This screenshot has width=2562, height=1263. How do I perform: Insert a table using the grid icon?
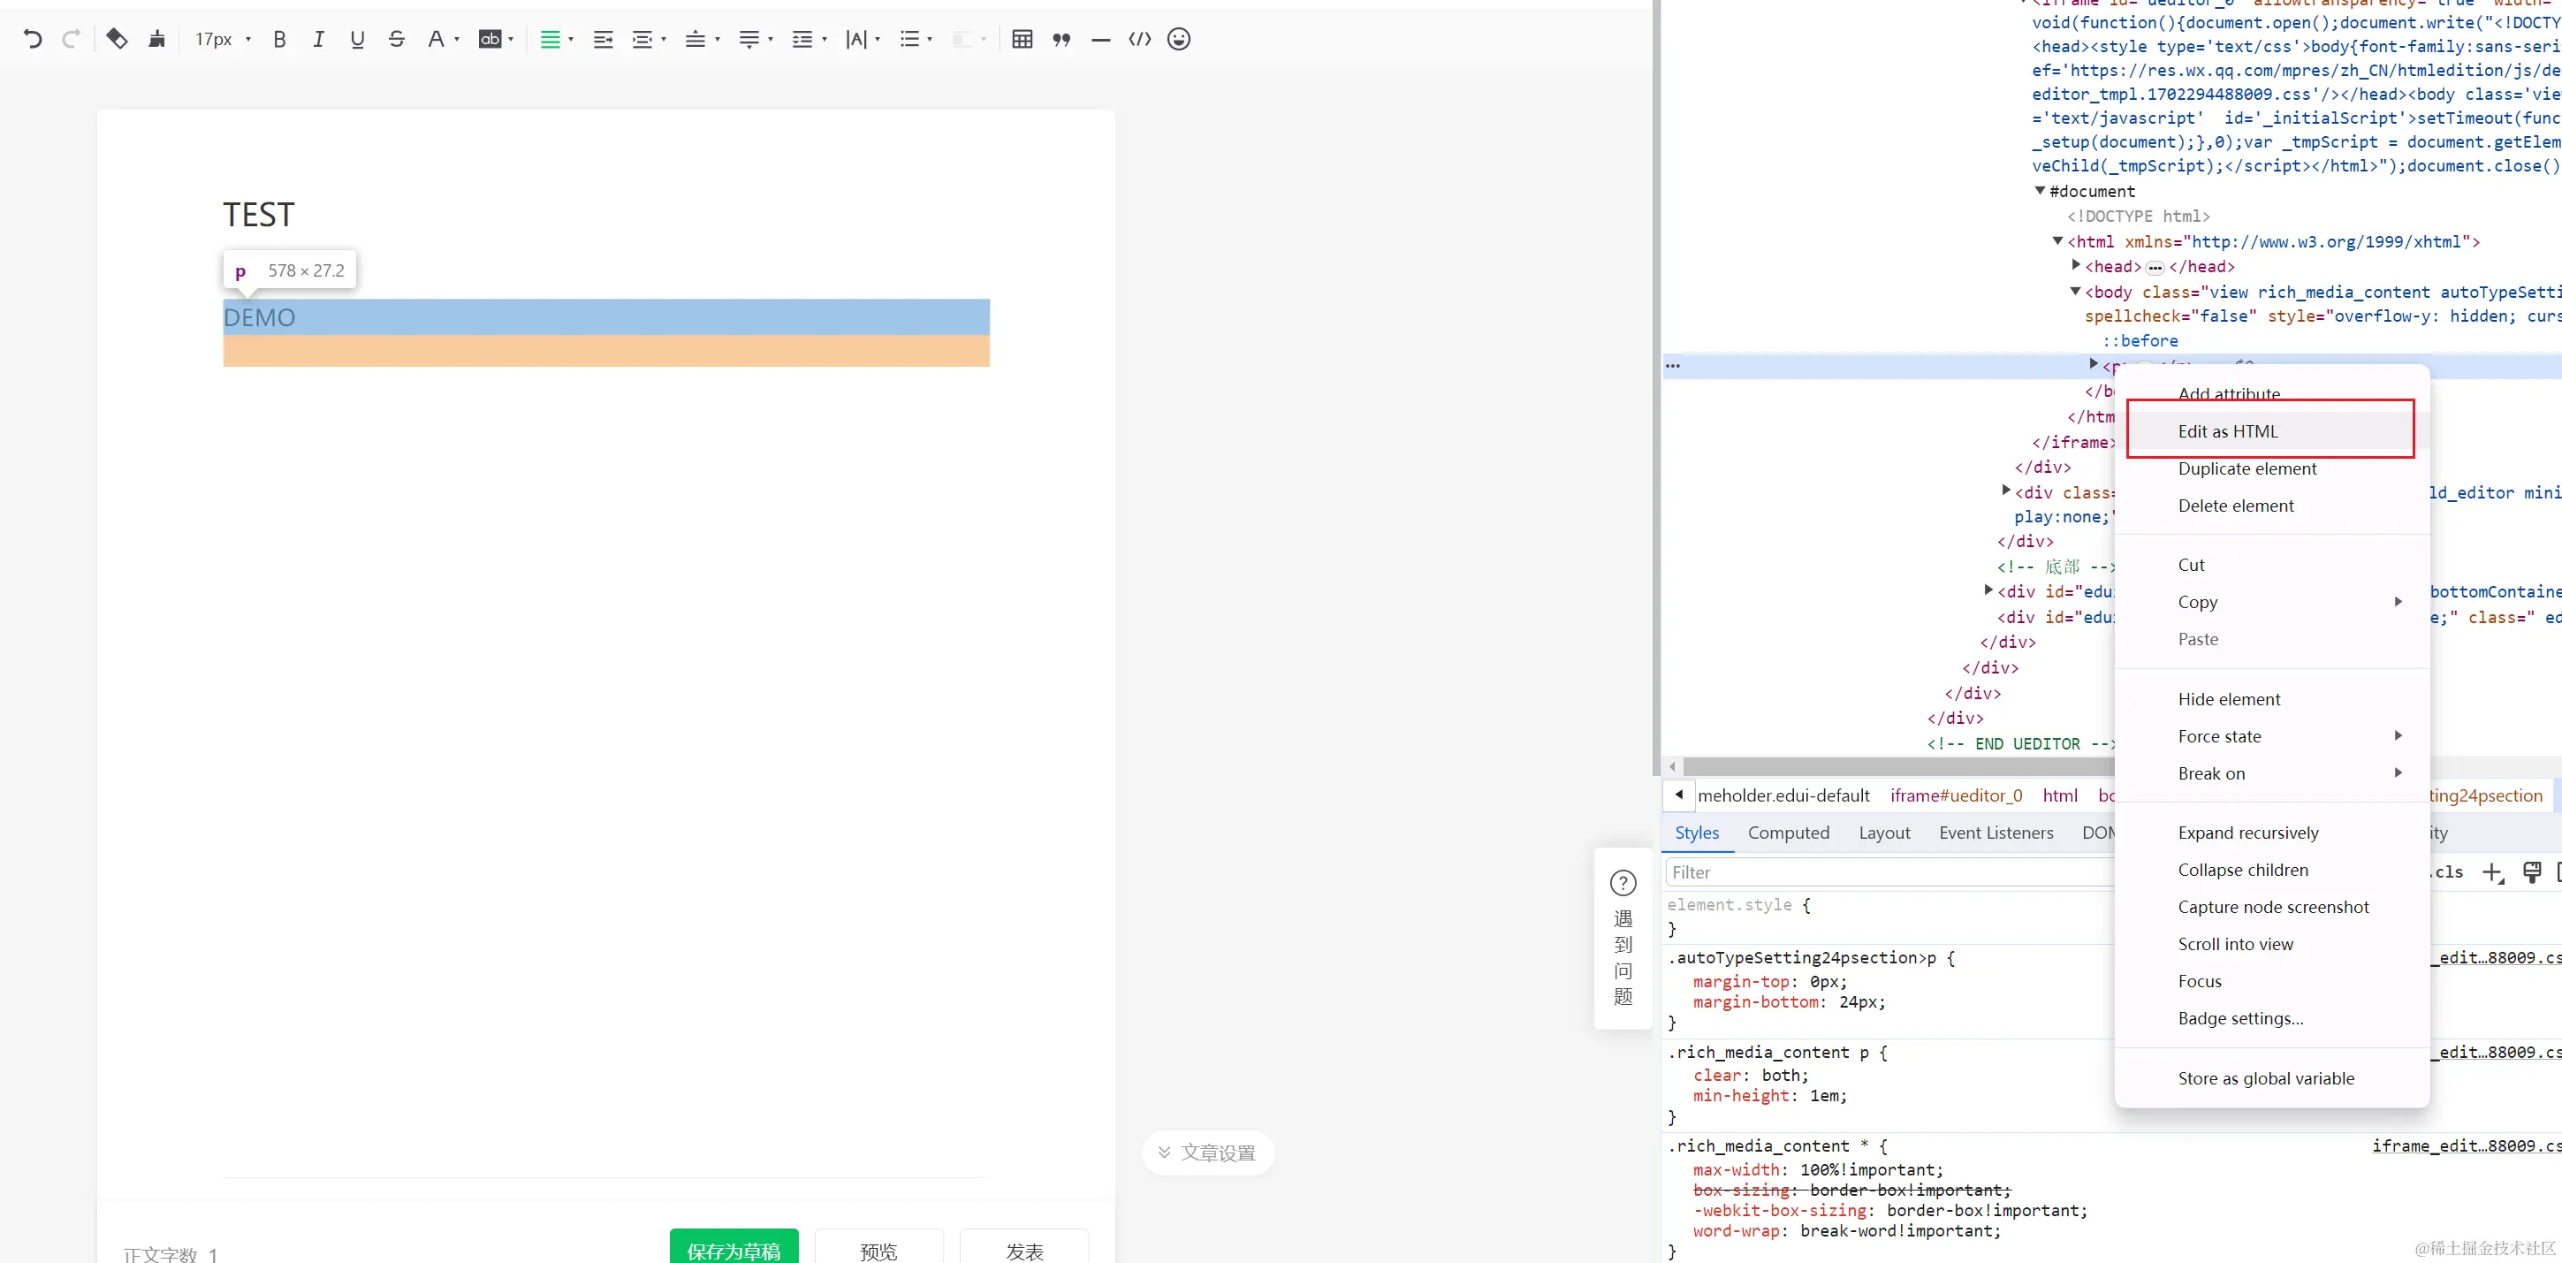pos(1022,39)
